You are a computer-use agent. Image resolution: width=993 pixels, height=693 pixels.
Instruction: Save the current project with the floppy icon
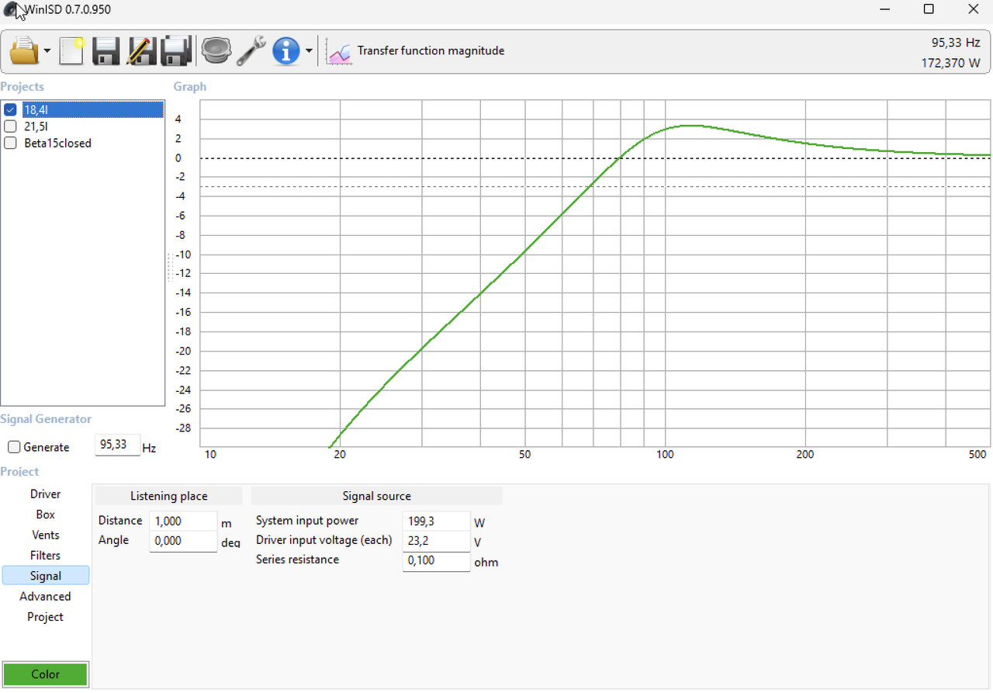click(106, 51)
